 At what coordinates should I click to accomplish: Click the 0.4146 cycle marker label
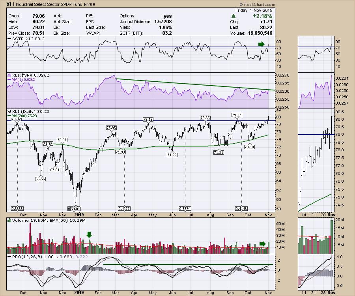click(x=241, y=209)
